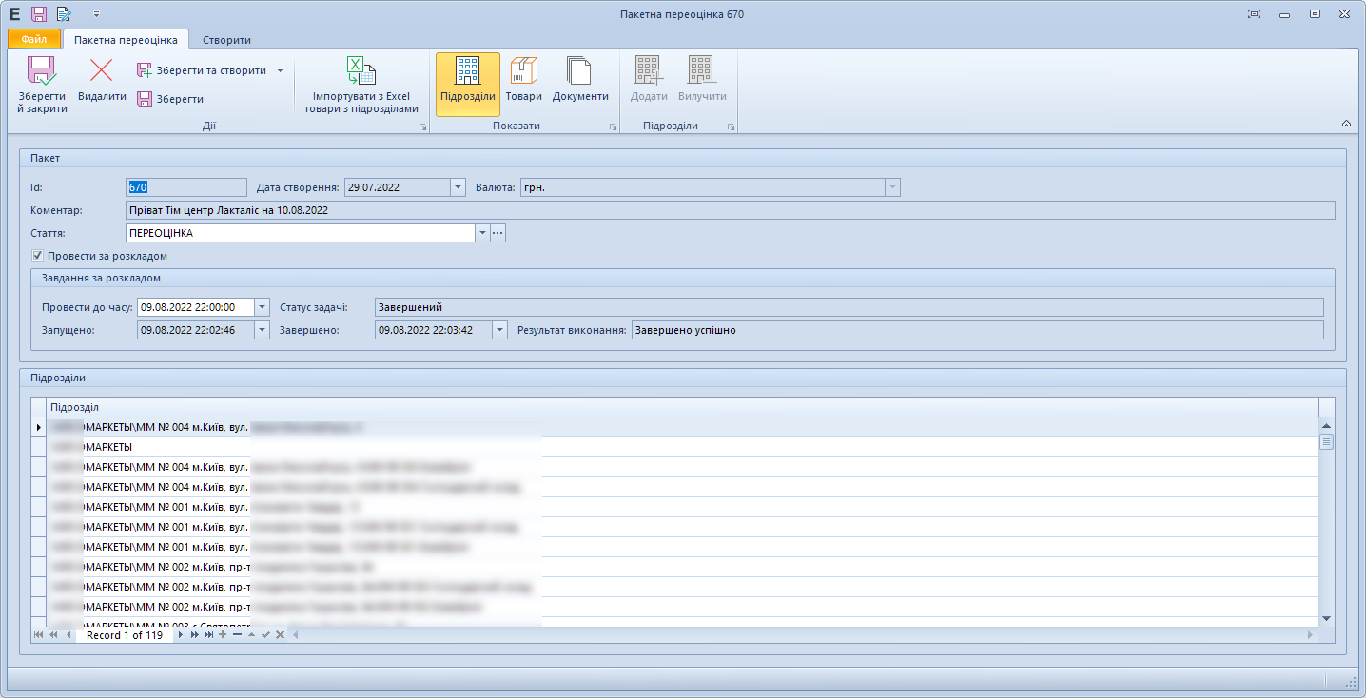The height and width of the screenshot is (698, 1366).
Task: Open the quick access toolbar customize arrow
Action: coord(96,15)
